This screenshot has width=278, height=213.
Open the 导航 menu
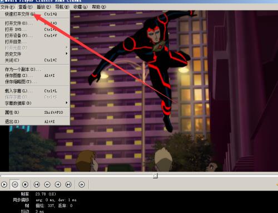point(62,7)
